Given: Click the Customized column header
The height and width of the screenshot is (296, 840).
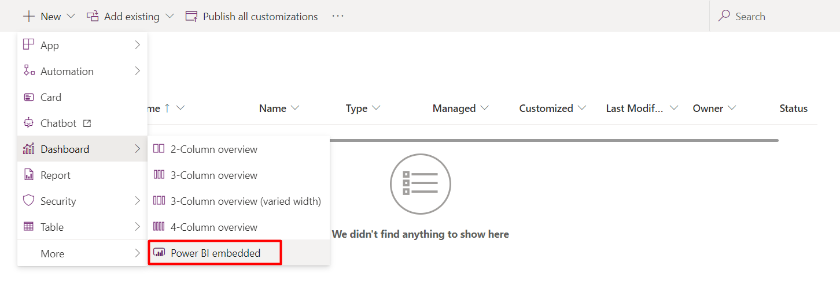Looking at the screenshot, I should click(546, 108).
